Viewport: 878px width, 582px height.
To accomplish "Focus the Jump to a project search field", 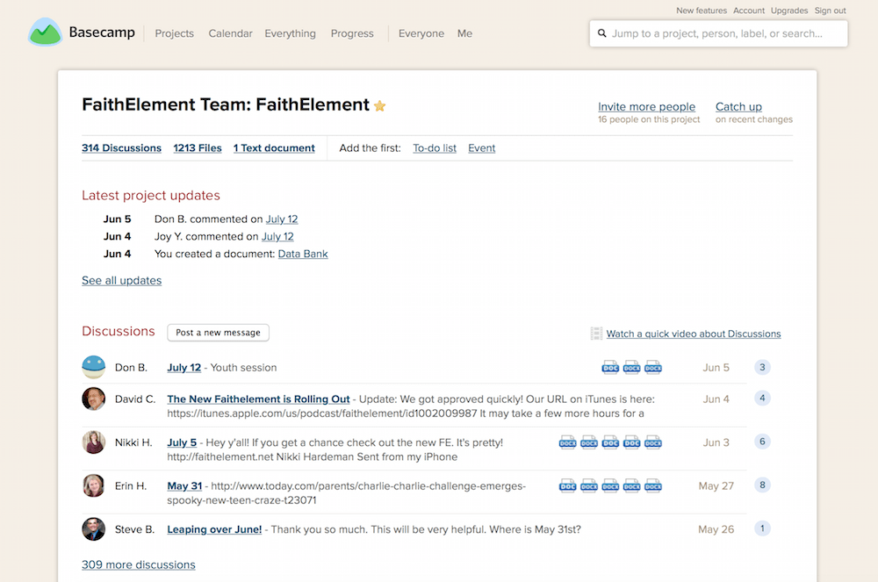I will 718,33.
